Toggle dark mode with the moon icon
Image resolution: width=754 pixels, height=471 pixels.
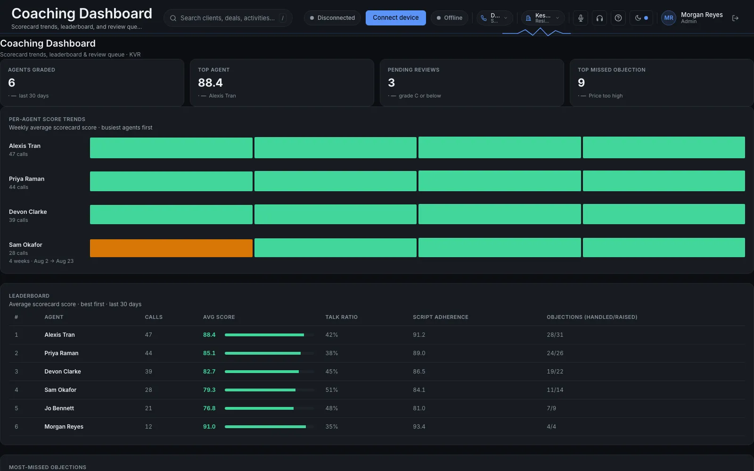click(641, 18)
